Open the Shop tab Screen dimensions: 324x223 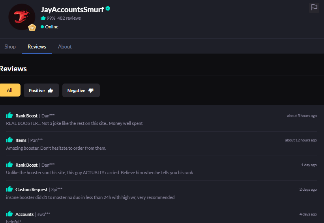tap(10, 46)
